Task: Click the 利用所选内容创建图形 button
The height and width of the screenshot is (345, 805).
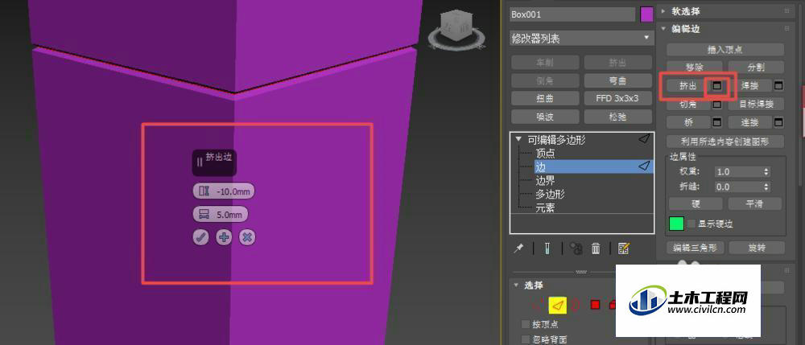Action: (x=725, y=141)
